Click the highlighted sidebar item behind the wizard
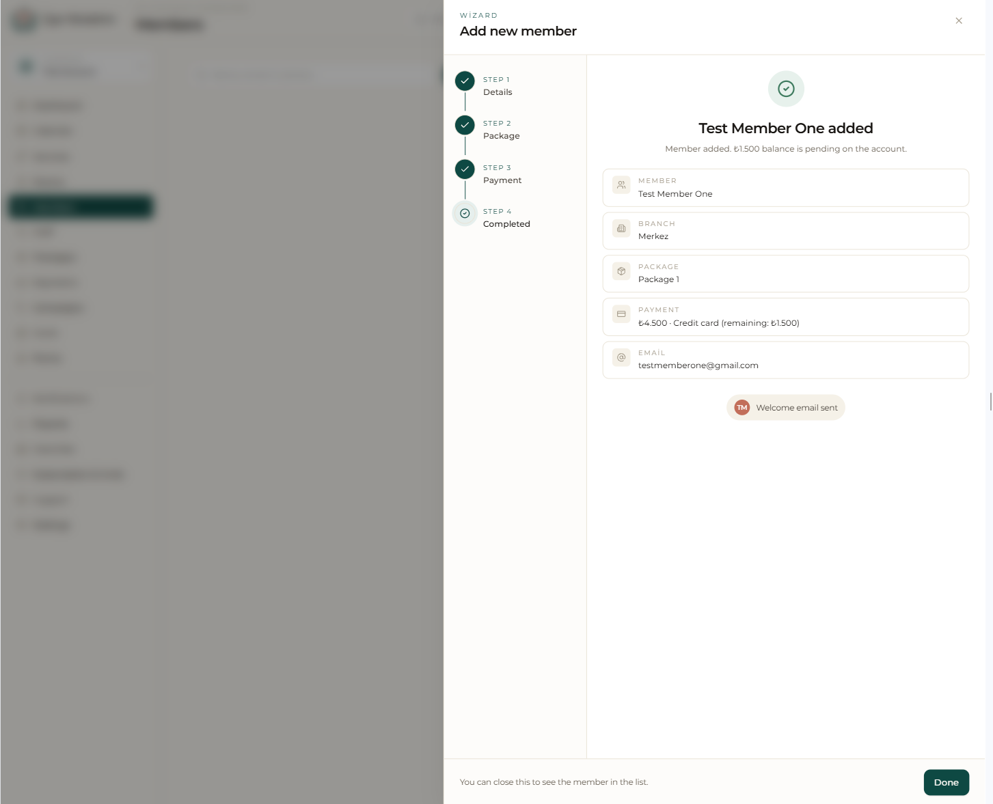The image size is (993, 804). (x=81, y=206)
